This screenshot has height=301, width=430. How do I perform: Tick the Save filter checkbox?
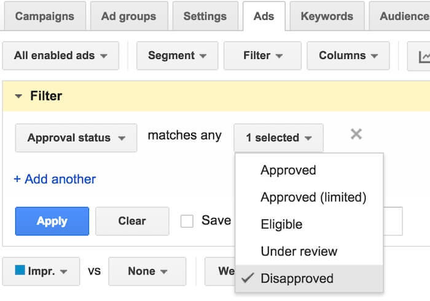[x=187, y=221]
